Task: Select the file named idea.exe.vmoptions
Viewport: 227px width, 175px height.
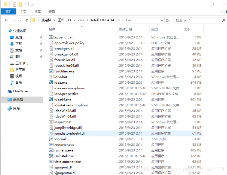Action: [69, 88]
